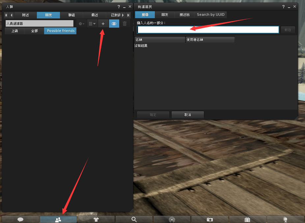This screenshot has width=305, height=223.
Task: Click the radar/nearby toolbar button
Action: click(x=172, y=219)
